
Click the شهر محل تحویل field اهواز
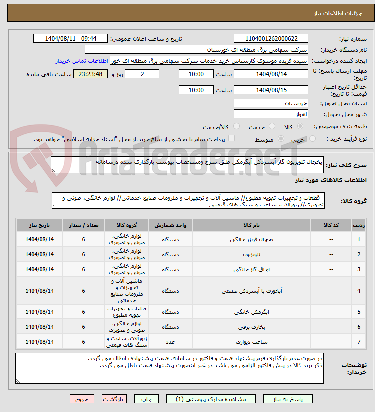click(271, 114)
